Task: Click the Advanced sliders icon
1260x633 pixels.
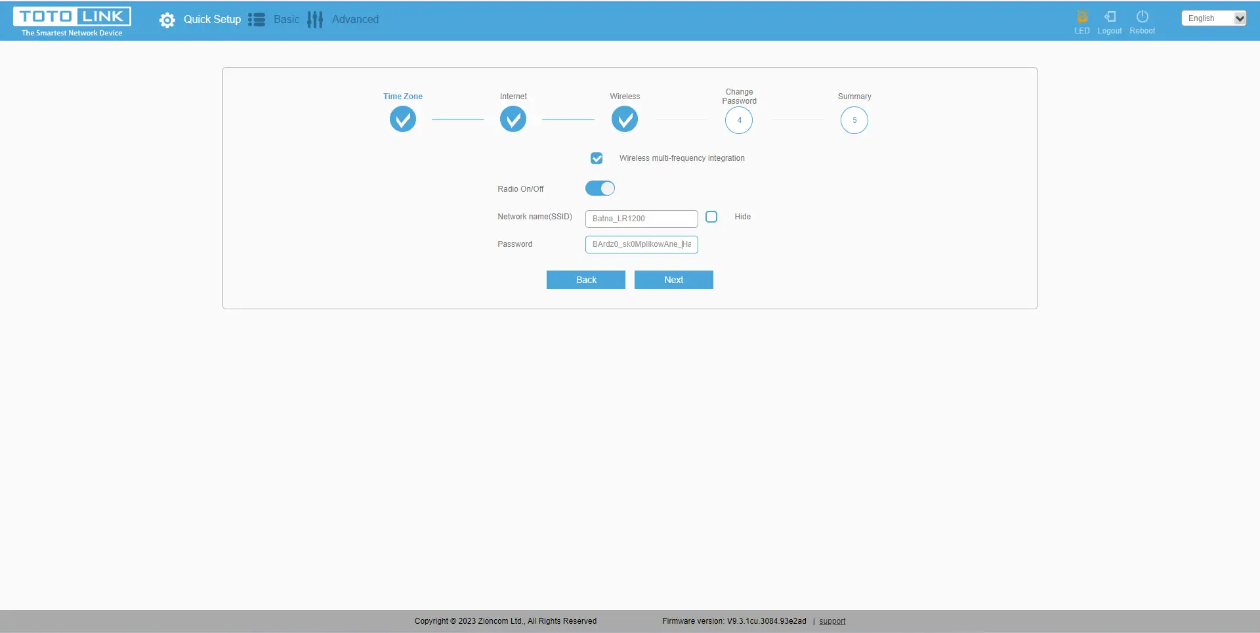Action: (x=315, y=20)
